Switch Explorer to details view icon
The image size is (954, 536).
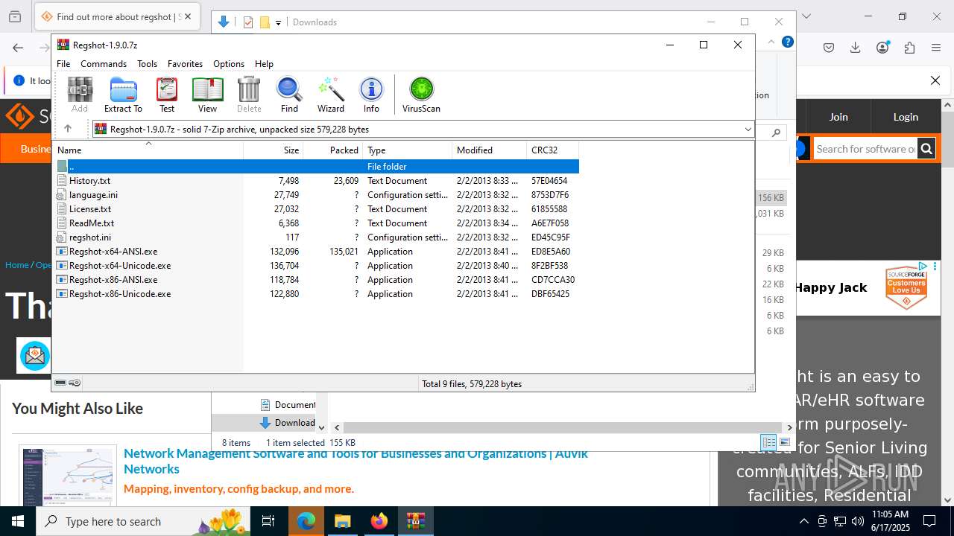coord(769,442)
